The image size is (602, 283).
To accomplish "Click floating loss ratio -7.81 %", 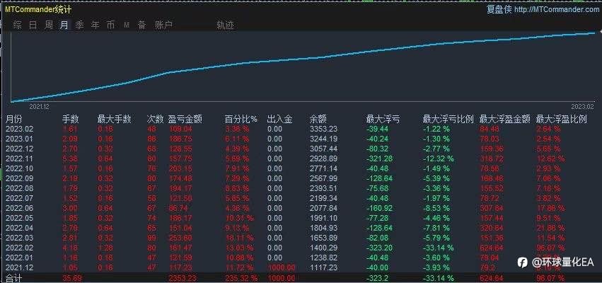I will pos(436,228).
